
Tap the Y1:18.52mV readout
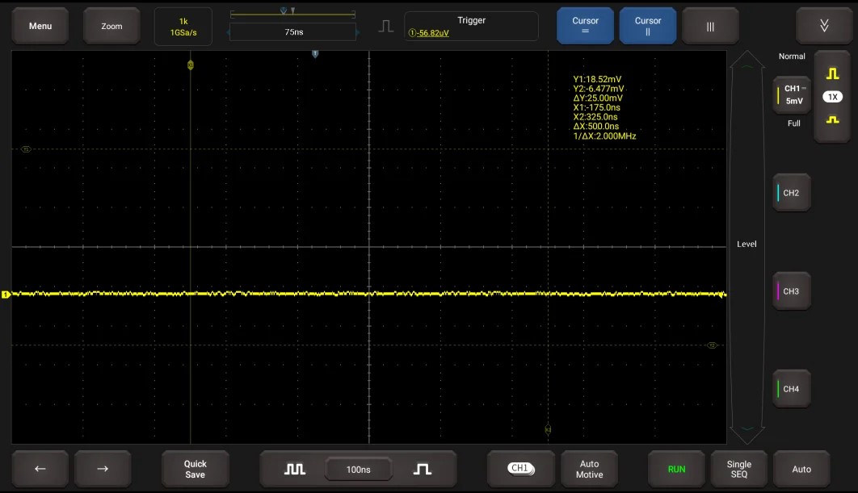[x=597, y=79]
